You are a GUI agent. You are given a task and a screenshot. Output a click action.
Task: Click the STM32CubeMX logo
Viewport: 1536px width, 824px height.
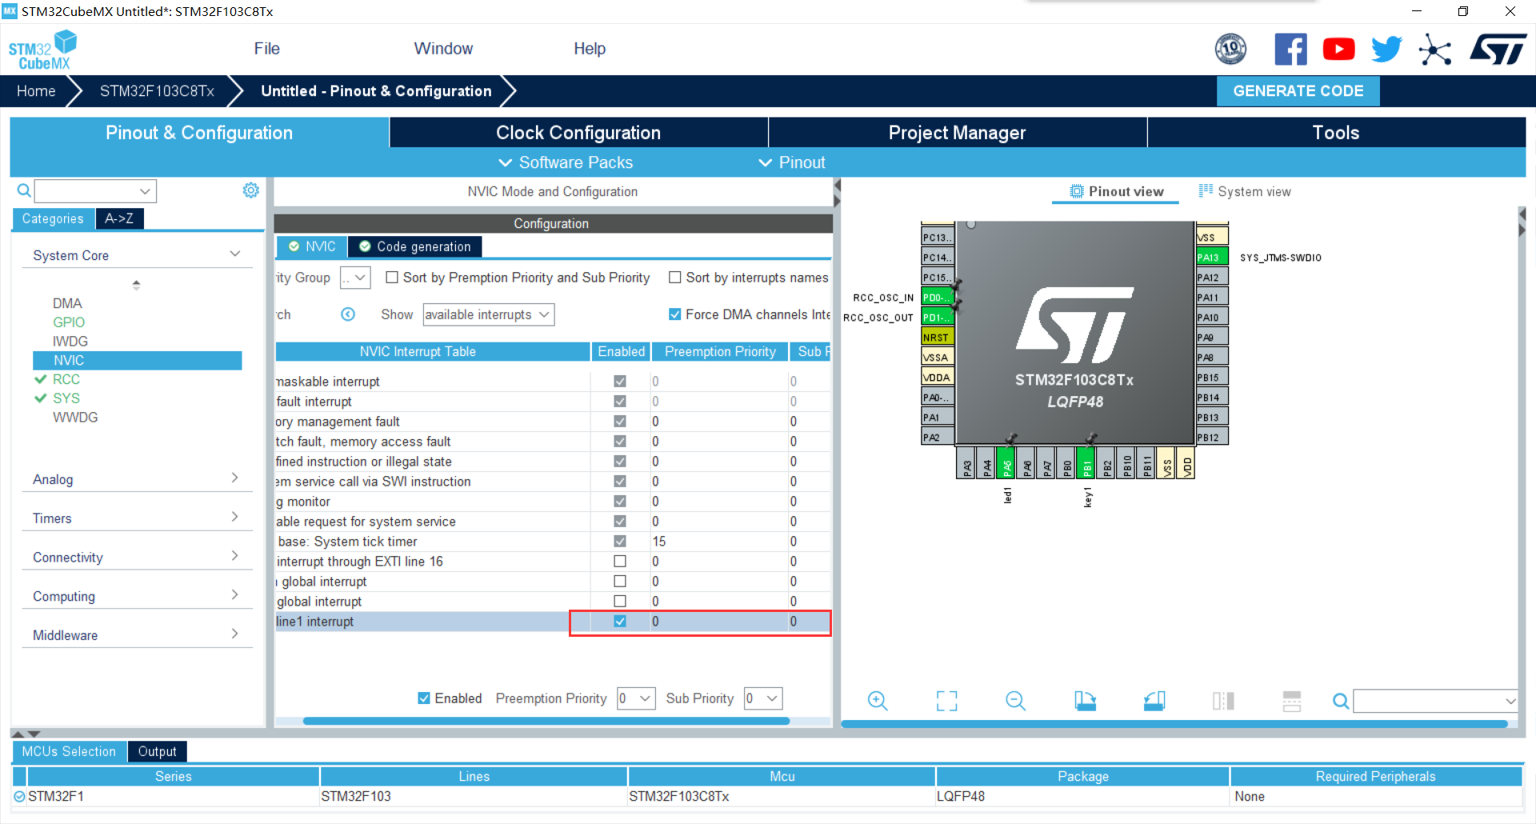pos(42,50)
